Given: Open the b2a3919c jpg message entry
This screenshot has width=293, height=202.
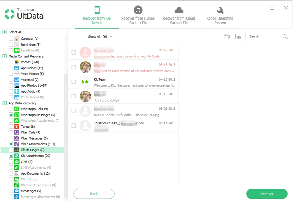Looking at the screenshot, I should tap(123, 111).
